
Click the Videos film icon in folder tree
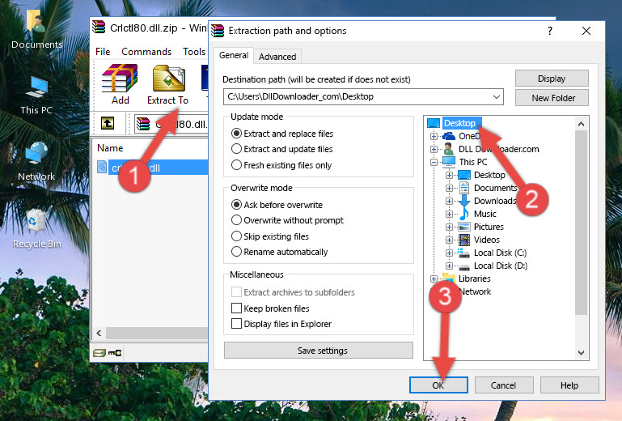464,240
